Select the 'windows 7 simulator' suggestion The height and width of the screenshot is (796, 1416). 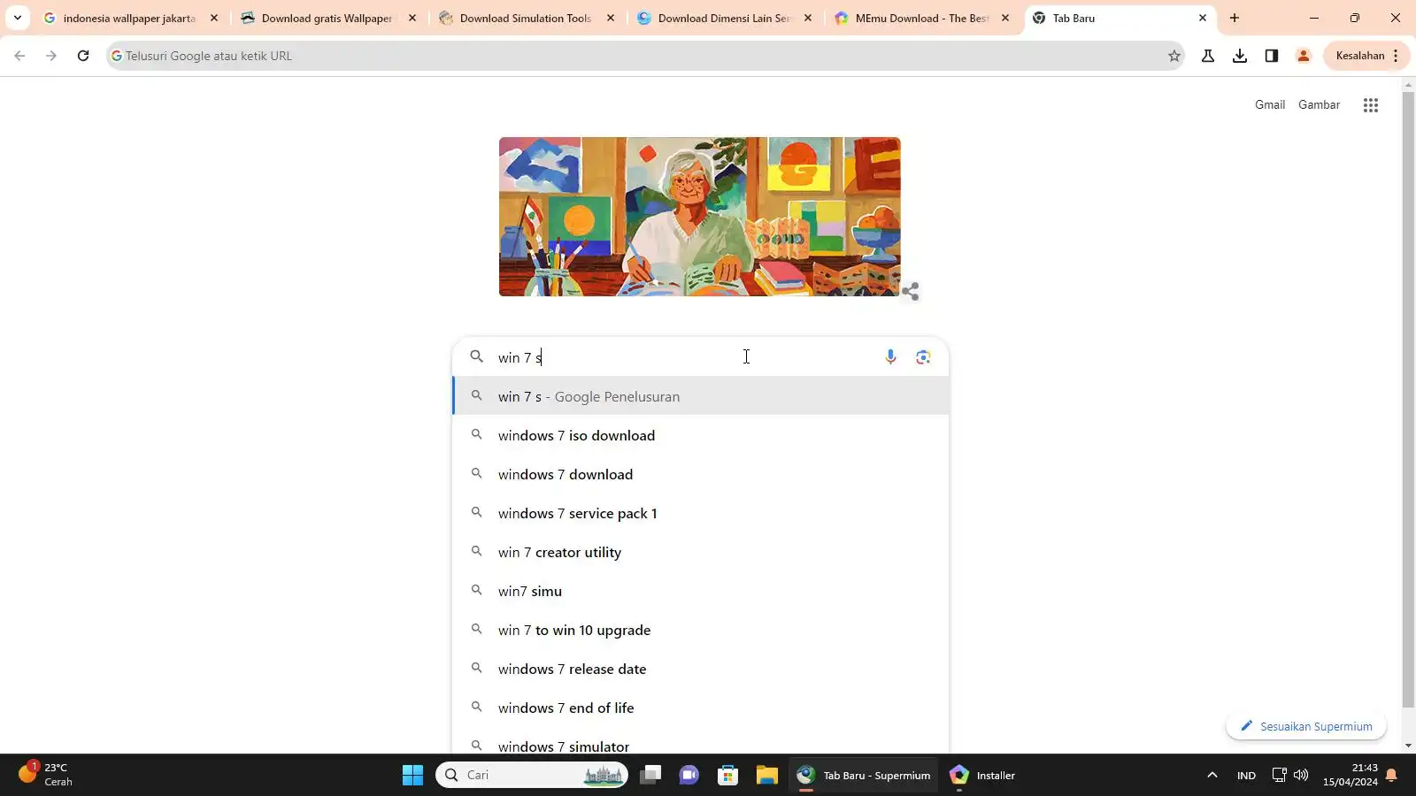point(701,745)
